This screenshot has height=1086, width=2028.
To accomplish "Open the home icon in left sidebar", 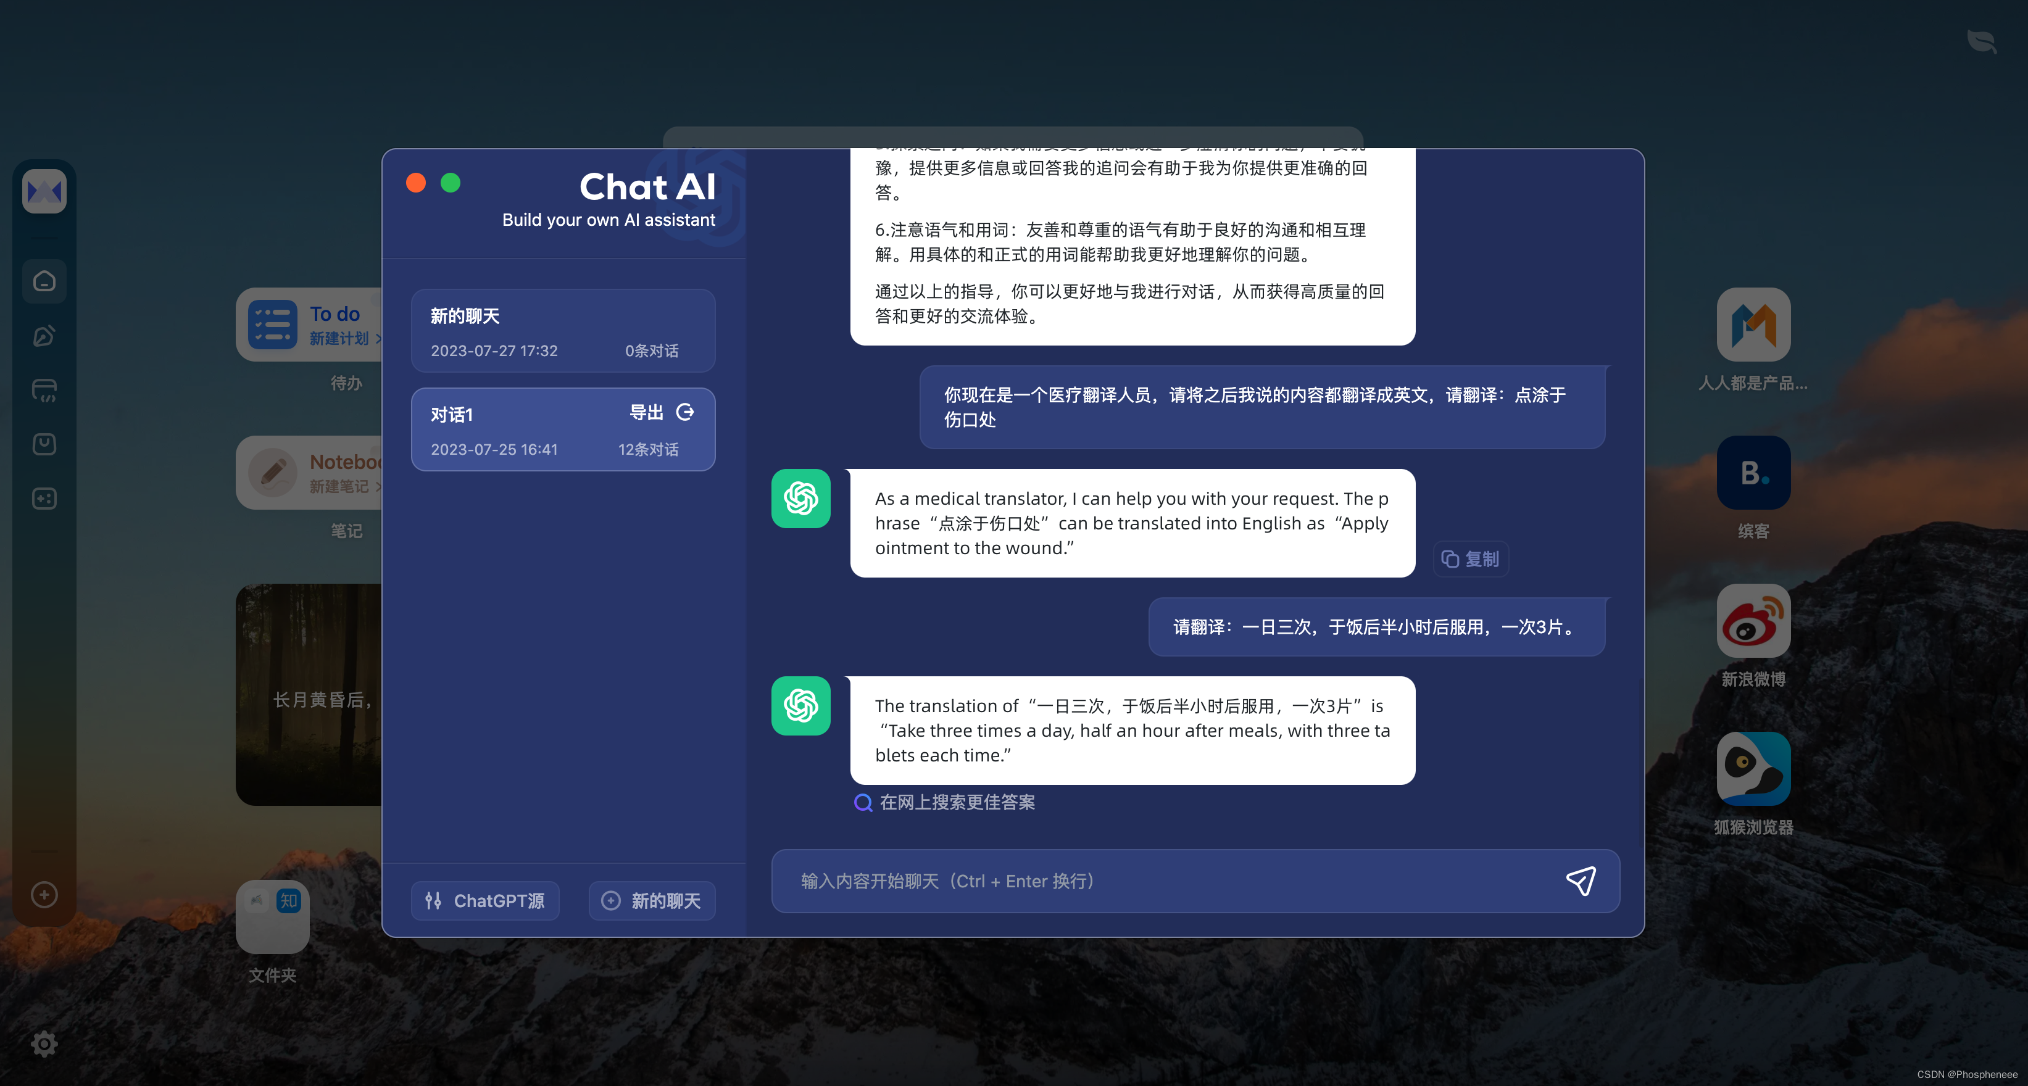I will coord(44,281).
